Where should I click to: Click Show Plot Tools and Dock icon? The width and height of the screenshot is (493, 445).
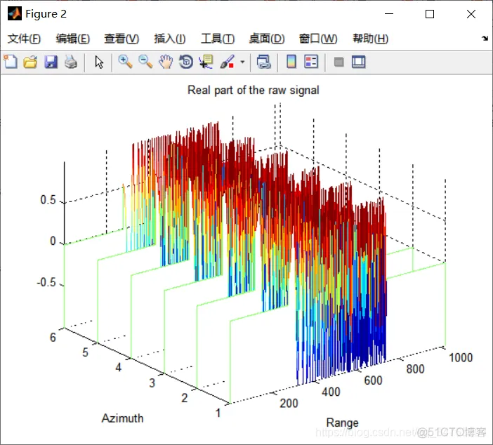pyautogui.click(x=358, y=62)
